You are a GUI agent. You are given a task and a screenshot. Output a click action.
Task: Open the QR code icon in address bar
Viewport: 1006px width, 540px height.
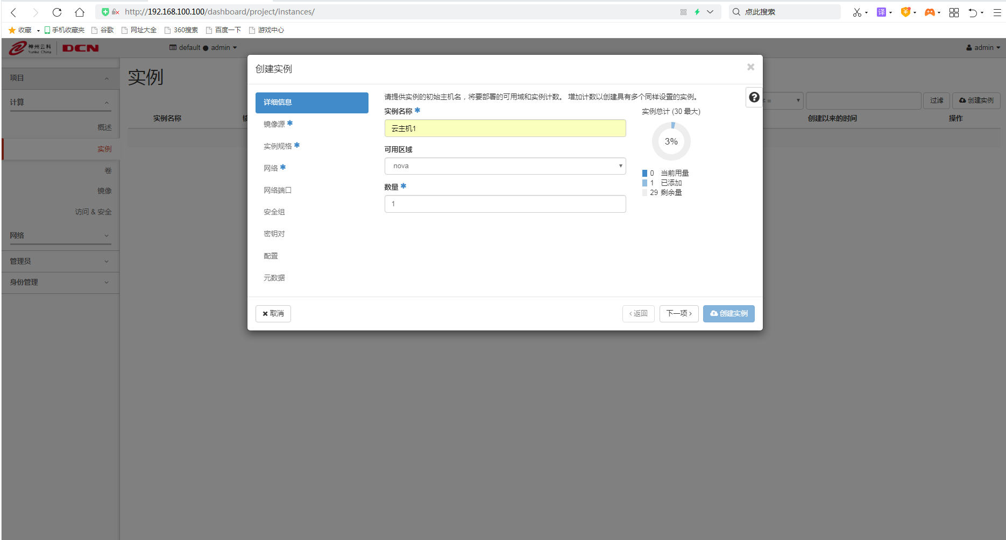683,12
